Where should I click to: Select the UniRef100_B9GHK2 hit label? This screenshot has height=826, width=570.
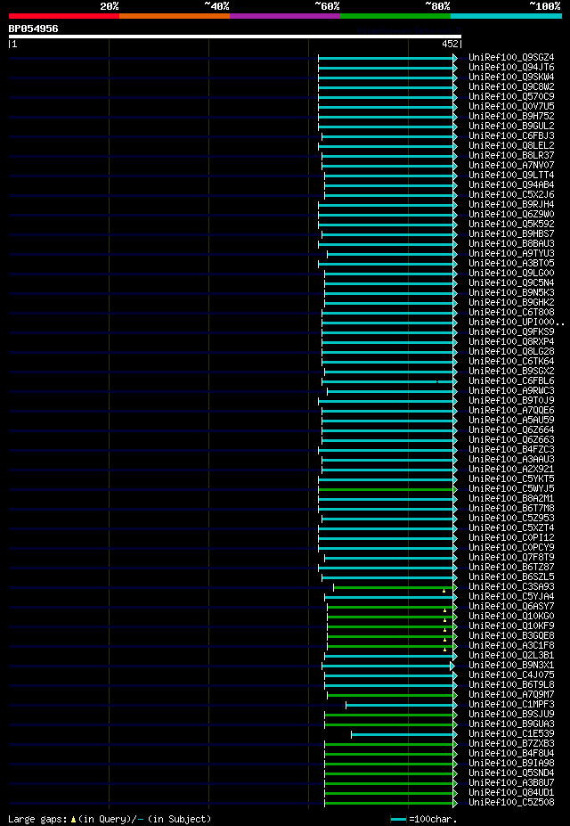click(511, 302)
